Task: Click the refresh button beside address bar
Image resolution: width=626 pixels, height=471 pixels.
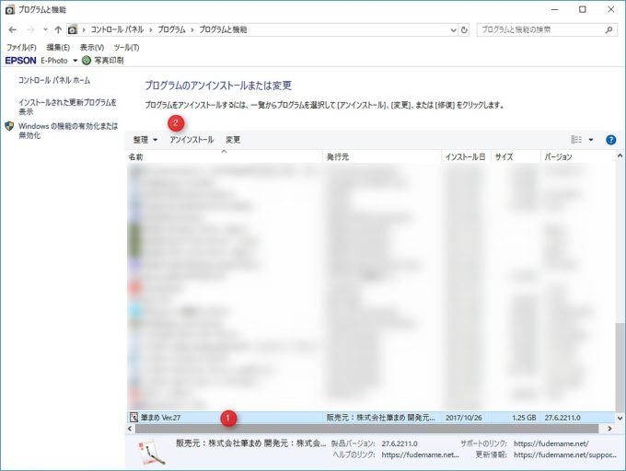Action: click(x=464, y=30)
